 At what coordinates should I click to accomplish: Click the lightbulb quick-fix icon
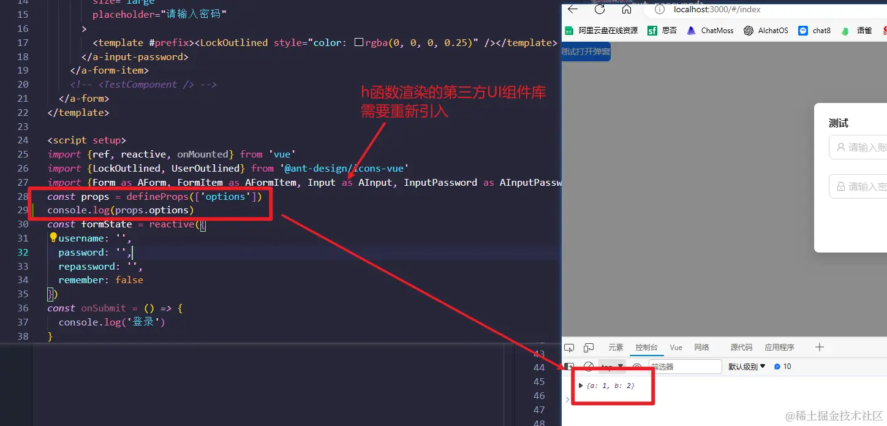pos(53,238)
